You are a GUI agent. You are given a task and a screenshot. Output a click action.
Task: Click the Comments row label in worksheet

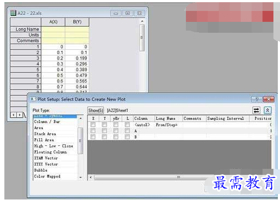(26, 40)
